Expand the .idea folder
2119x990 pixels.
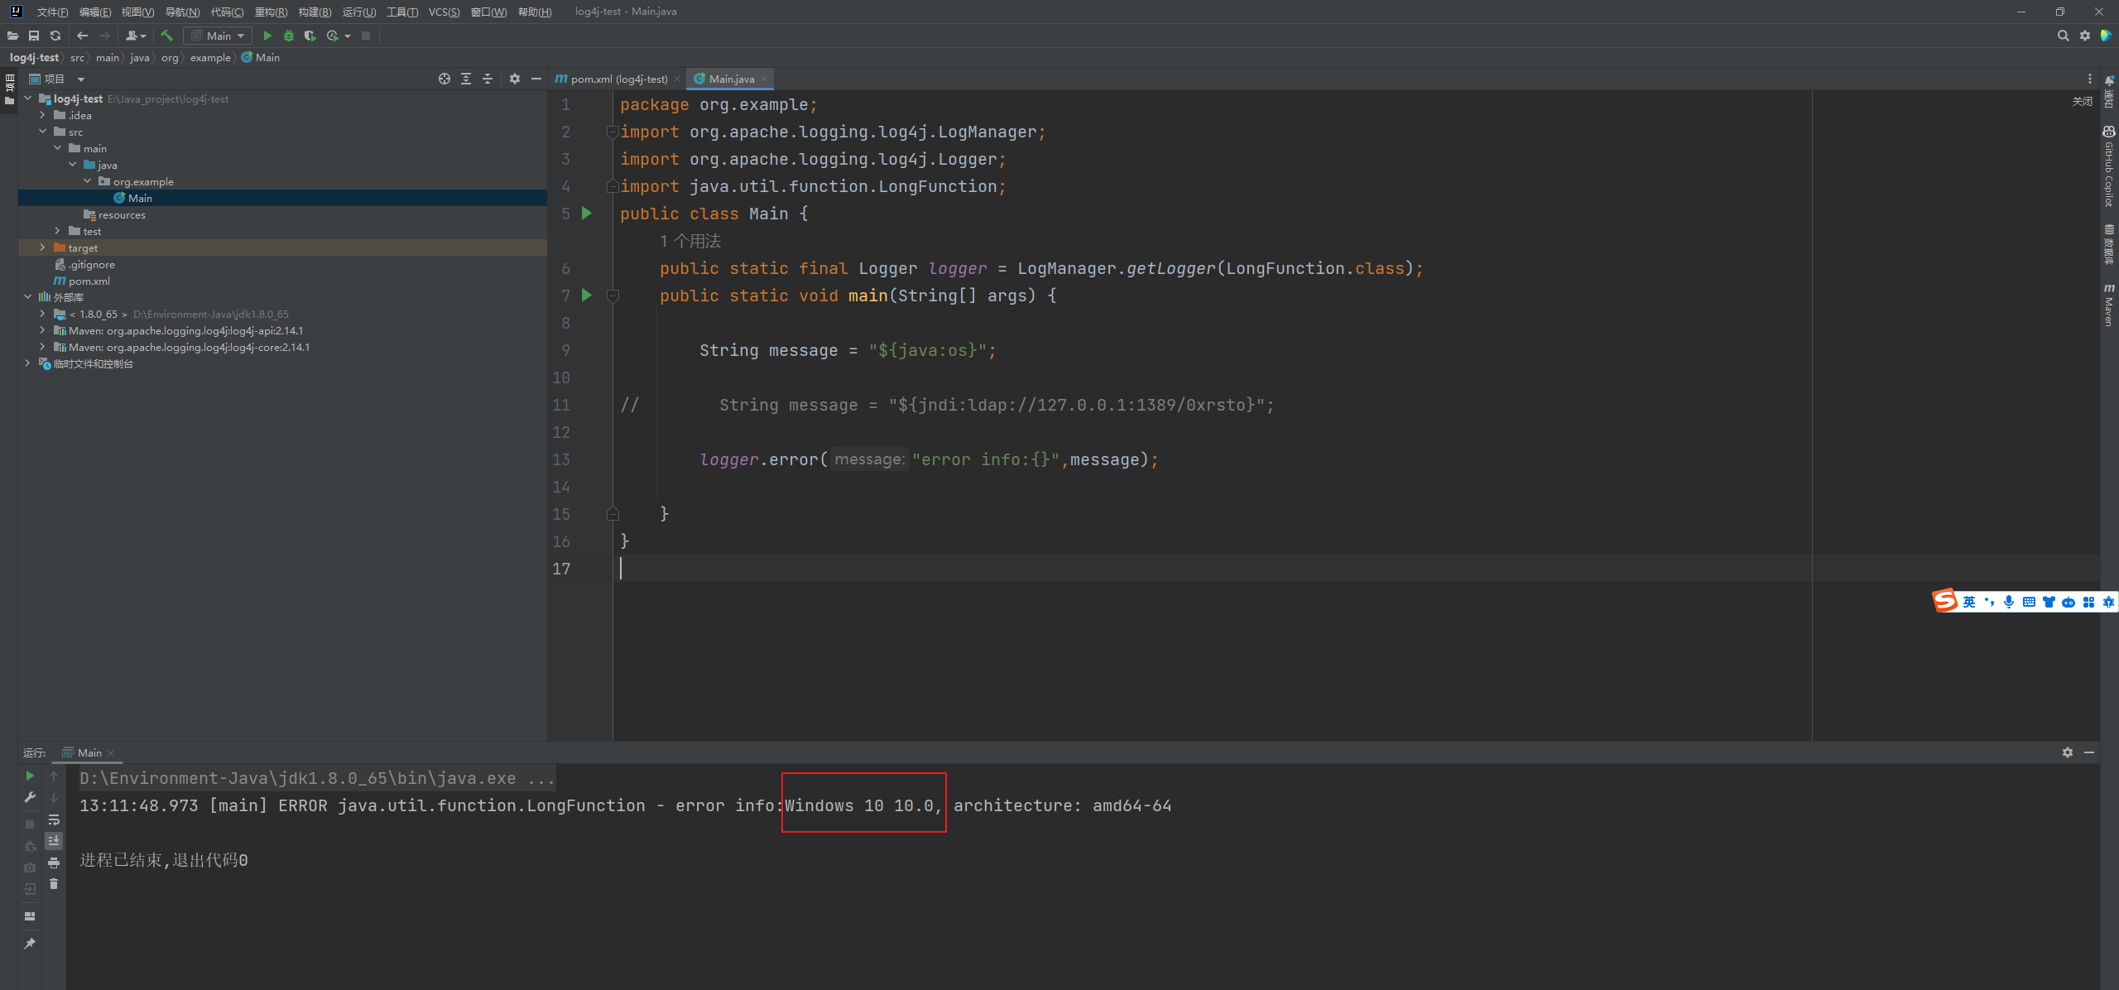42,115
